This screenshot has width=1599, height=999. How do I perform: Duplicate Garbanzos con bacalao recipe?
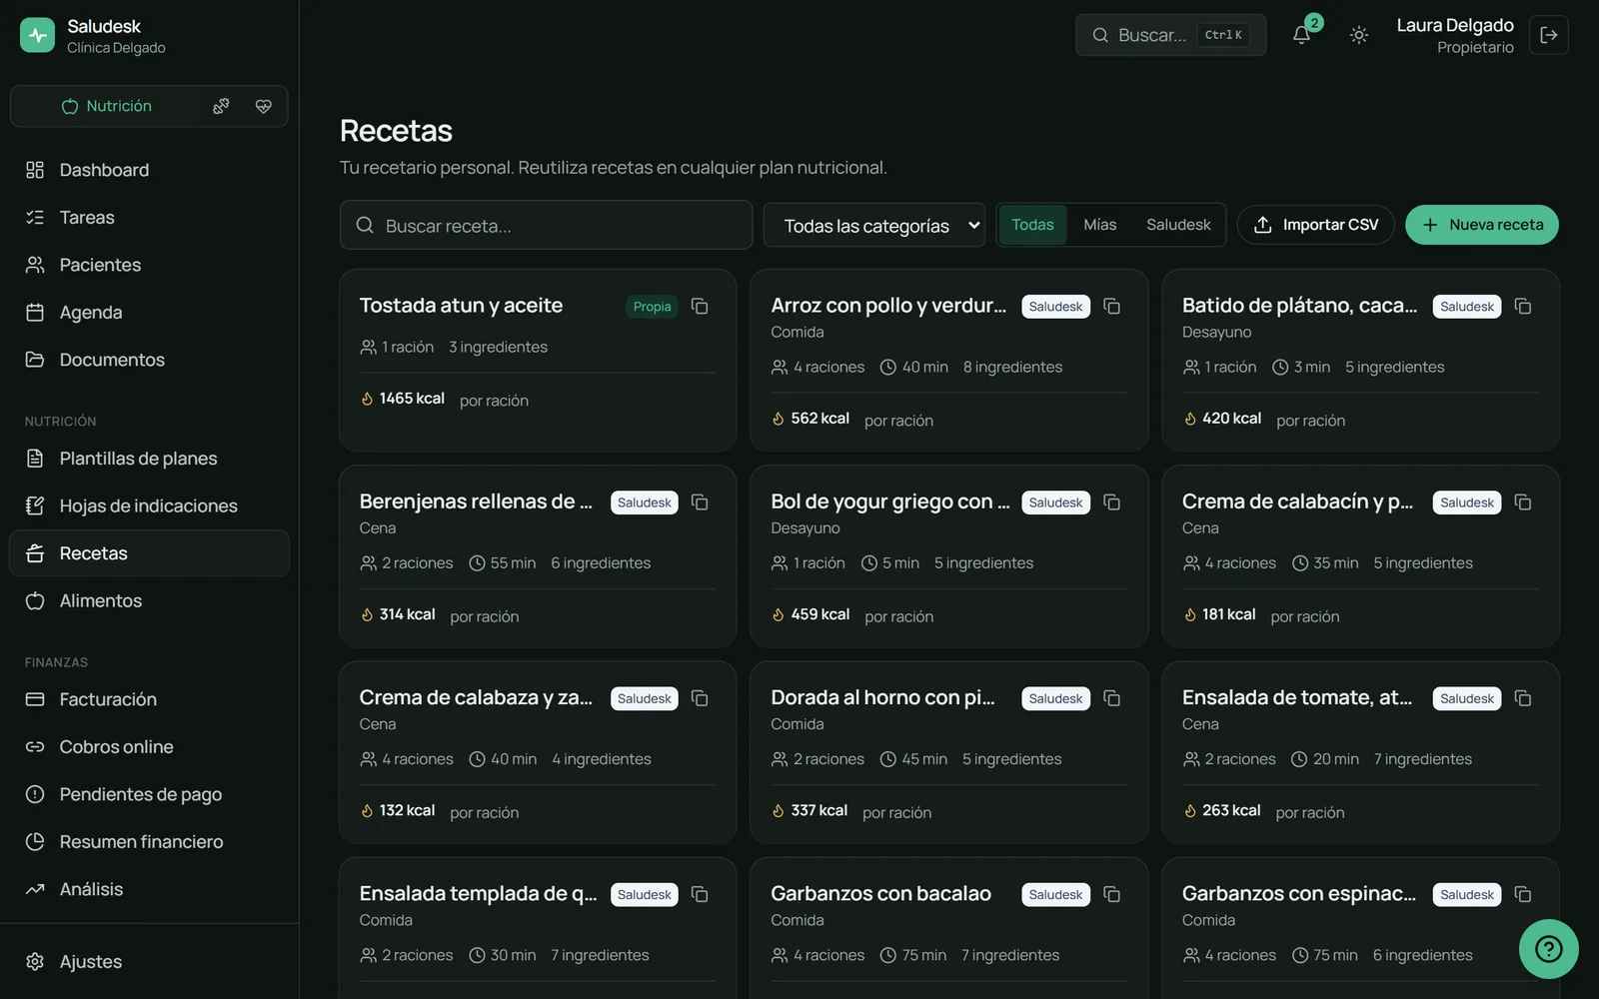tap(1111, 894)
